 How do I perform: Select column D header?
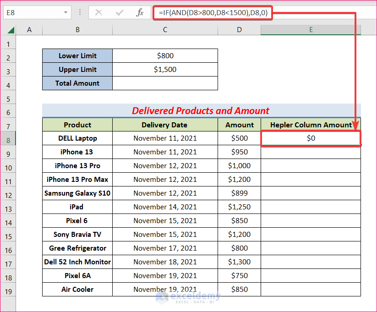click(239, 30)
